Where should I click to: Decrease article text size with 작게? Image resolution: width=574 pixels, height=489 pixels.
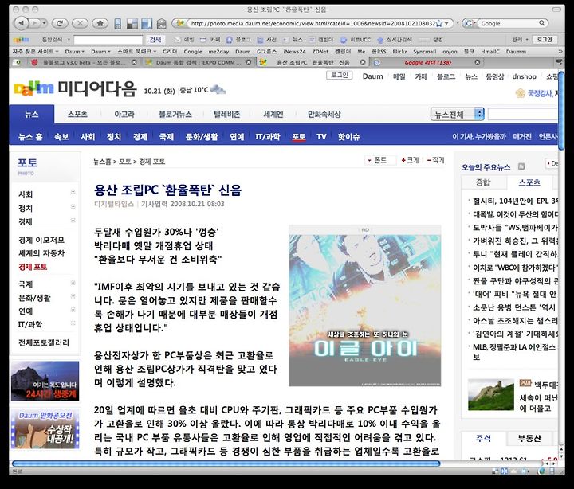[435, 160]
